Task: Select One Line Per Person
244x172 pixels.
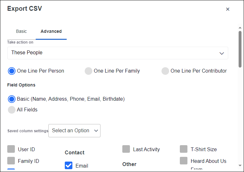Action: click(x=12, y=71)
